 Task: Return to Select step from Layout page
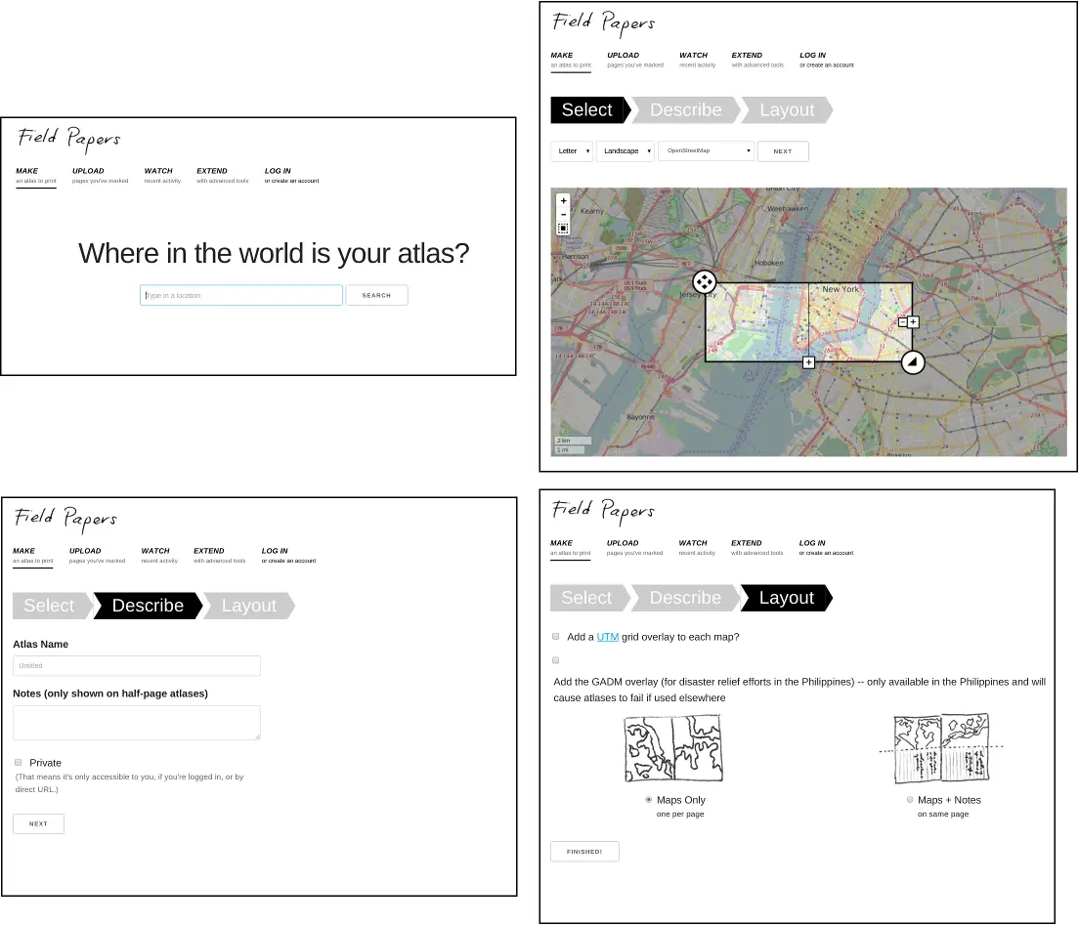click(x=589, y=599)
